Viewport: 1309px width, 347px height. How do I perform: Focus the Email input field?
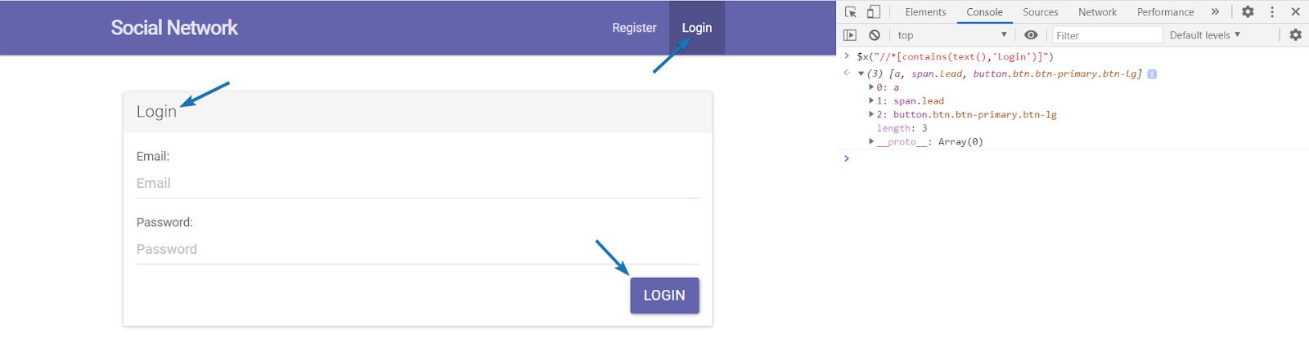(417, 184)
